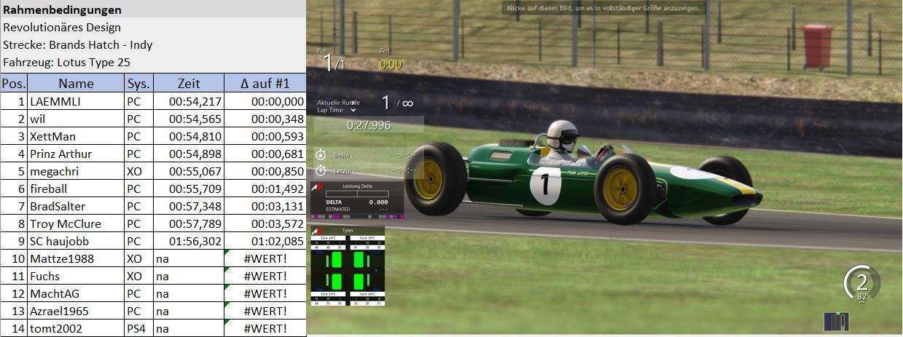This screenshot has height=337, width=903.
Task: Select the delta cell 01:02,085
Action: point(265,241)
